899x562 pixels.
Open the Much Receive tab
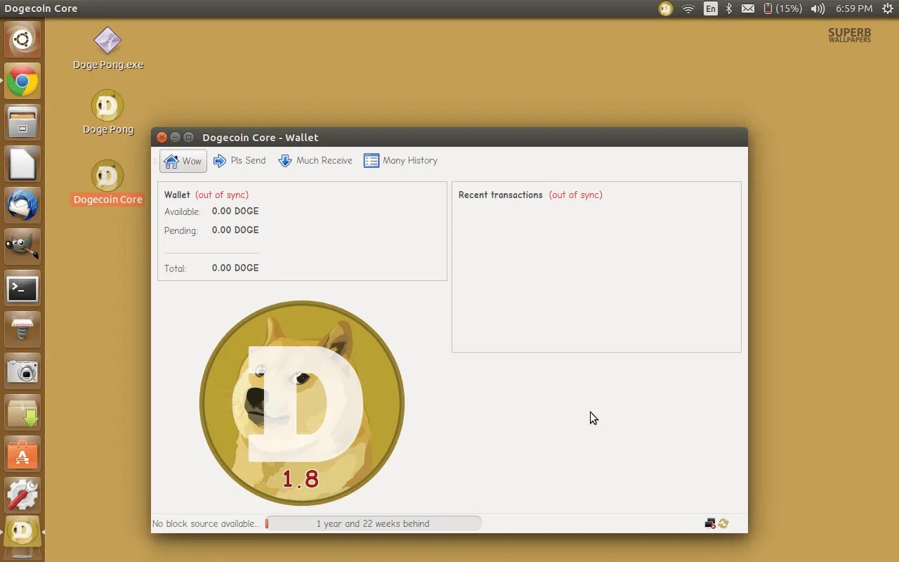tap(315, 161)
